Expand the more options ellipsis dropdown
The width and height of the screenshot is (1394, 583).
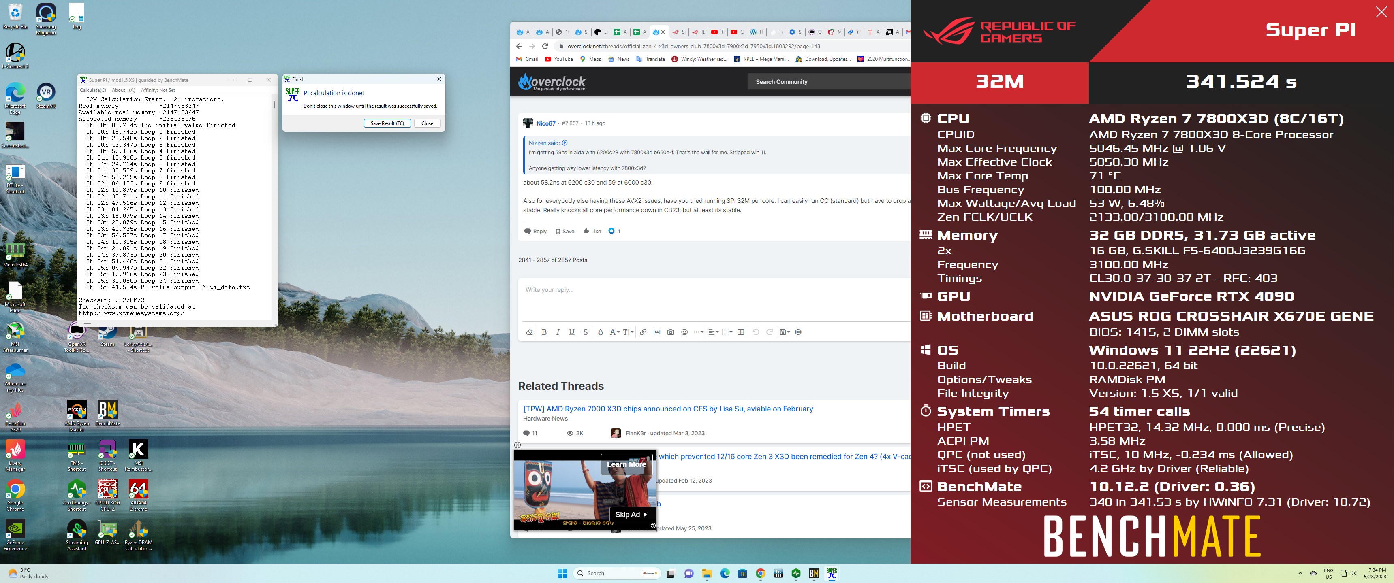pyautogui.click(x=699, y=332)
